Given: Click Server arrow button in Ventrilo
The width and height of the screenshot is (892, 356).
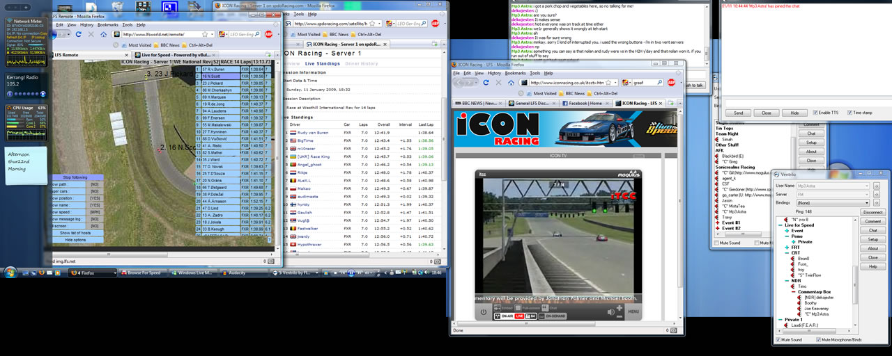Looking at the screenshot, I should point(876,194).
